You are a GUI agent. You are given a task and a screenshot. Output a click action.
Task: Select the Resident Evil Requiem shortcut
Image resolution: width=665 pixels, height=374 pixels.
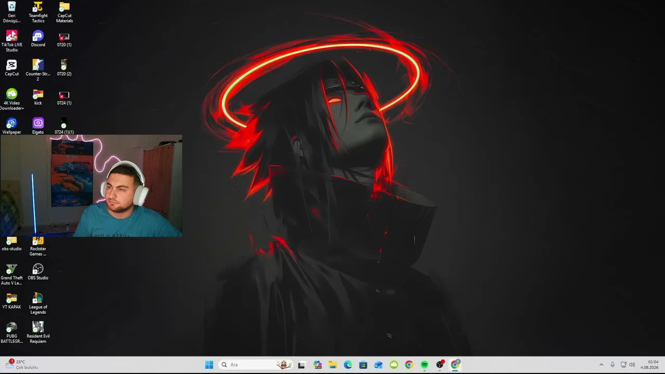tap(38, 333)
